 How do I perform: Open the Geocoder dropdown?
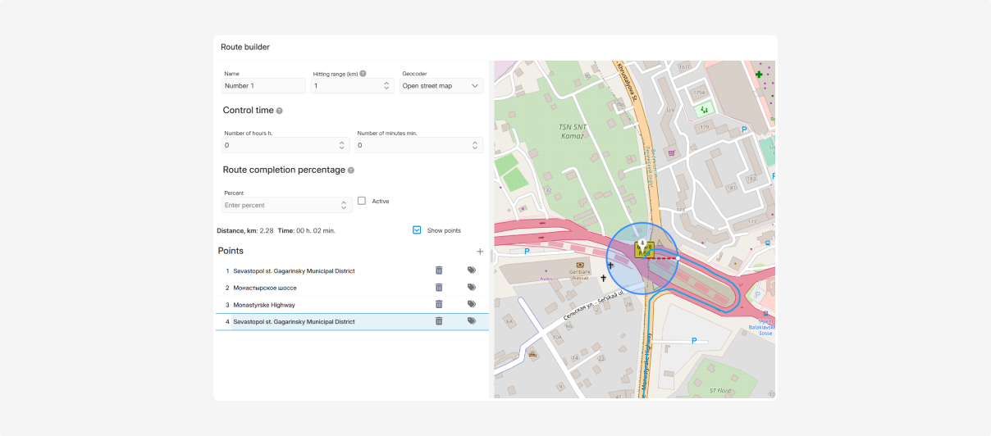(x=441, y=86)
